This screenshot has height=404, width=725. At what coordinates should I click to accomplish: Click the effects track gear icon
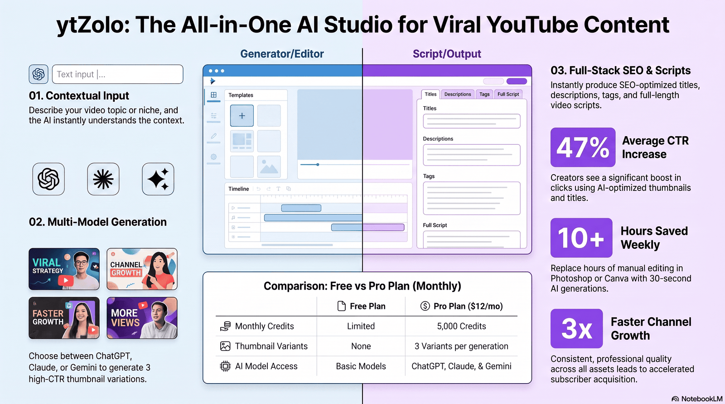[233, 237]
